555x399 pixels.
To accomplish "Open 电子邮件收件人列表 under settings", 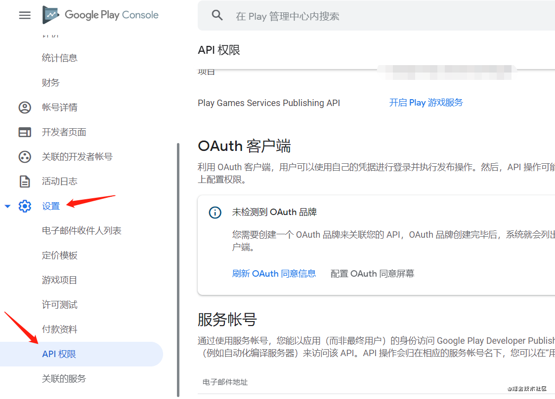I will [82, 231].
